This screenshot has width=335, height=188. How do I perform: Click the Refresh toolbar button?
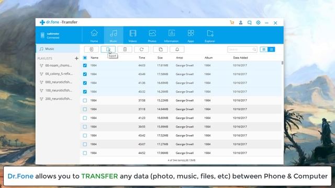[x=141, y=50]
